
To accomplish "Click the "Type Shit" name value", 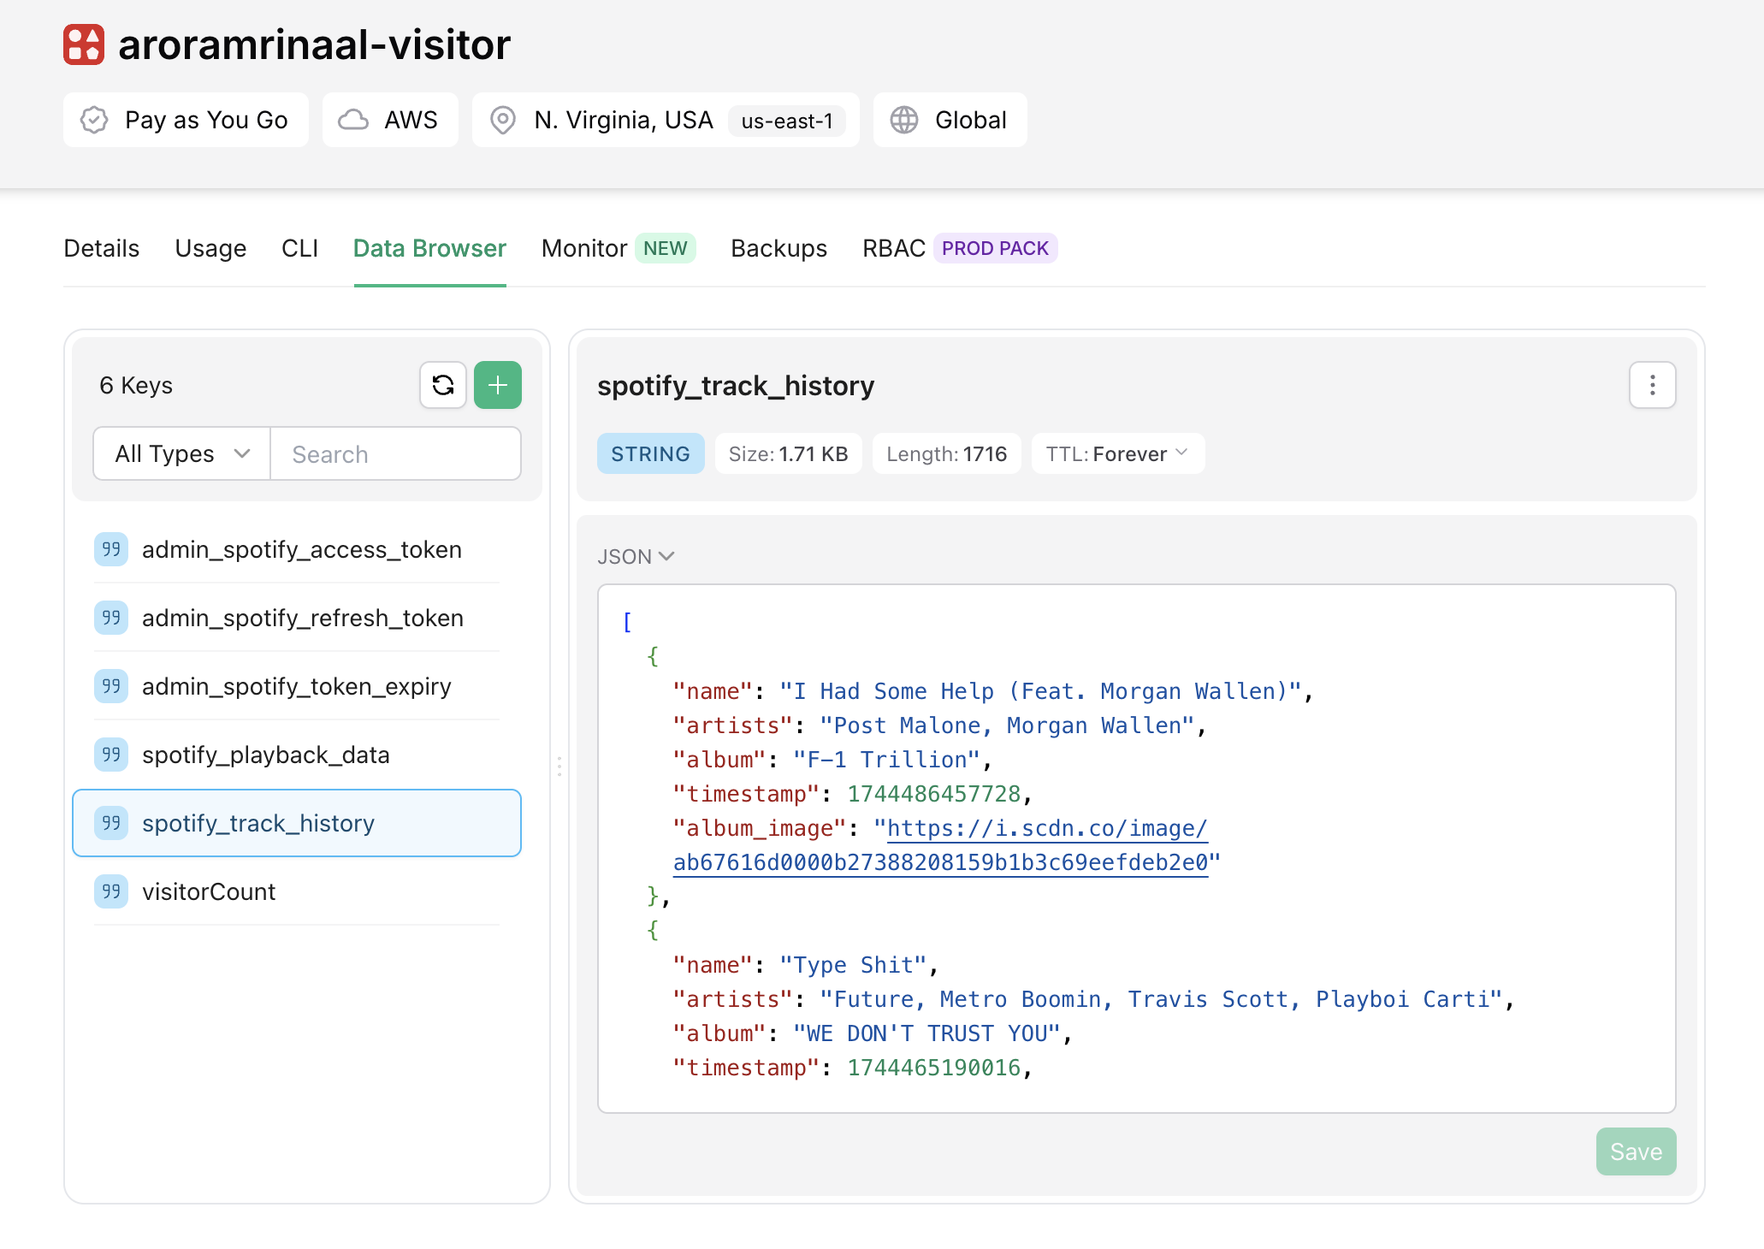I will pos(853,965).
